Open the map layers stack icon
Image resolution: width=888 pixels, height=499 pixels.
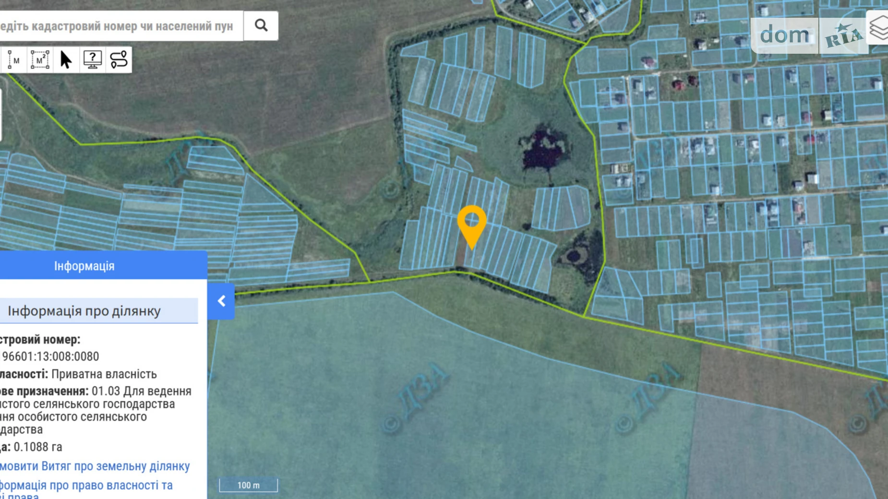pos(878,28)
